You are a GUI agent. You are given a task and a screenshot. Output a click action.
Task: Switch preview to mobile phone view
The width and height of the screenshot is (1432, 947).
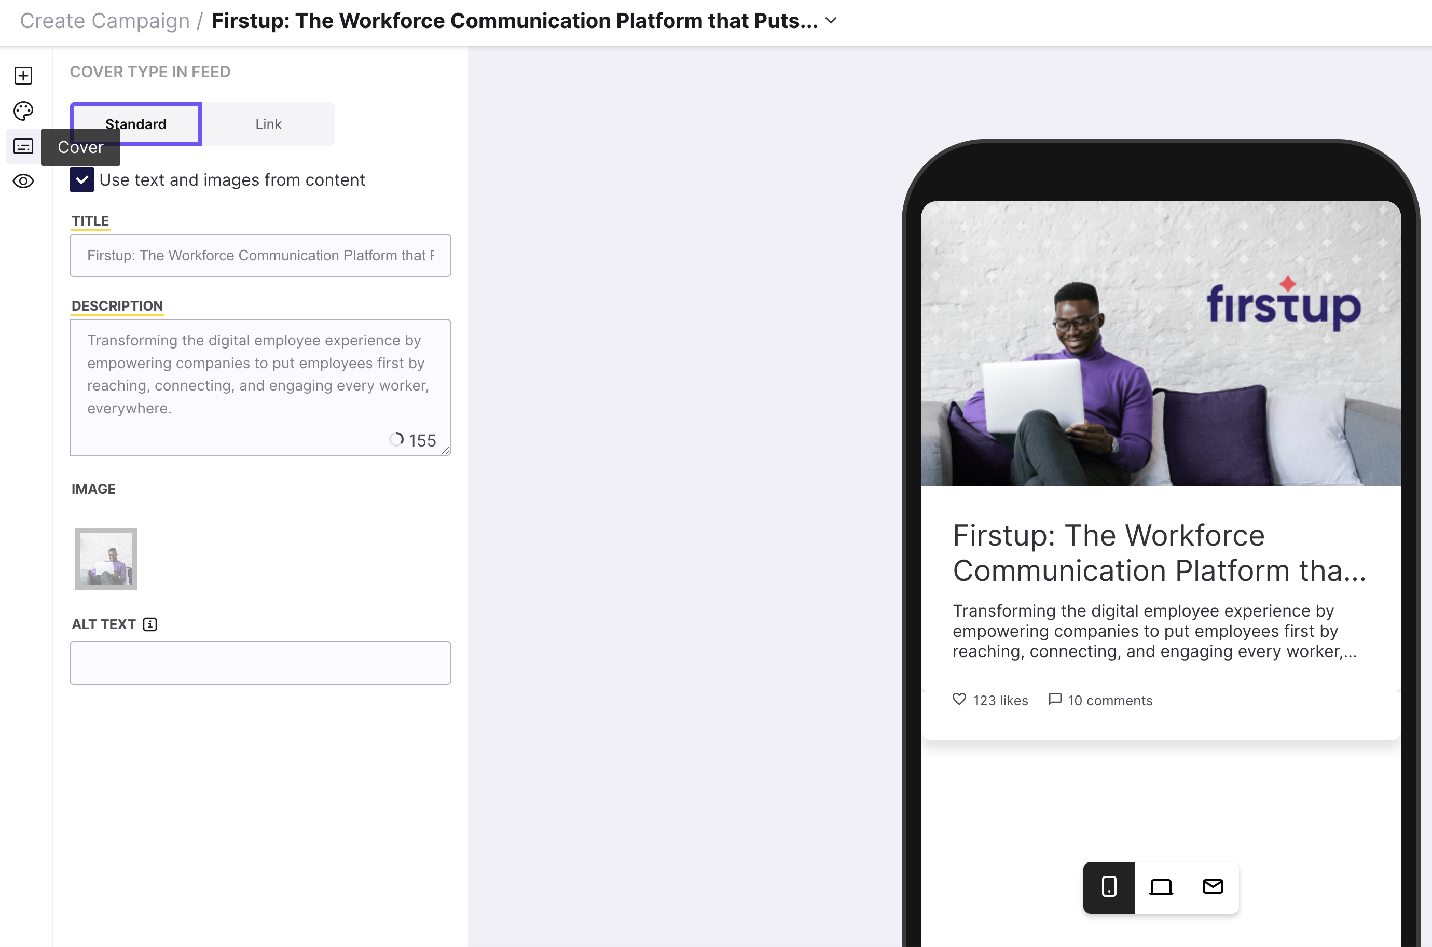pos(1109,887)
